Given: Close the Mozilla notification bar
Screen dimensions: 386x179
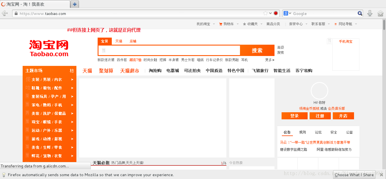Looking at the screenshot, I should (x=381, y=175).
